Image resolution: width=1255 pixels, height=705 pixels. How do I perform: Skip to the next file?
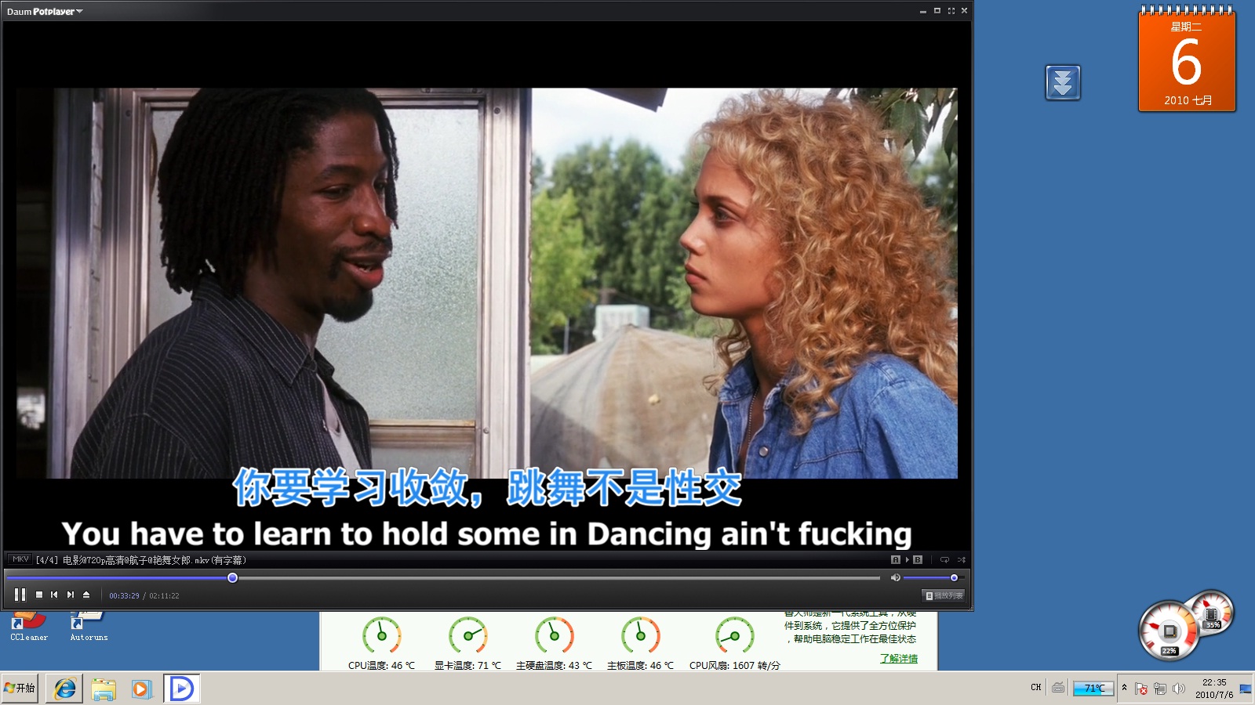point(71,595)
